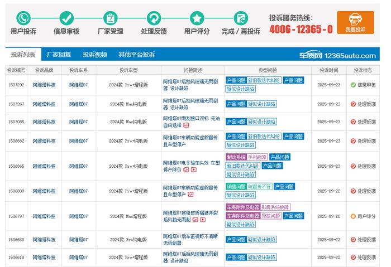Open video icon on 座椅皮质褶皱开裂 complaint
The width and height of the screenshot is (391, 267).
(202, 220)
